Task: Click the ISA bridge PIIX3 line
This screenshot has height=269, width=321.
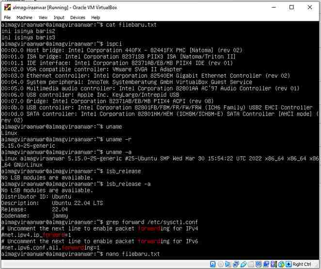Action: coord(118,57)
